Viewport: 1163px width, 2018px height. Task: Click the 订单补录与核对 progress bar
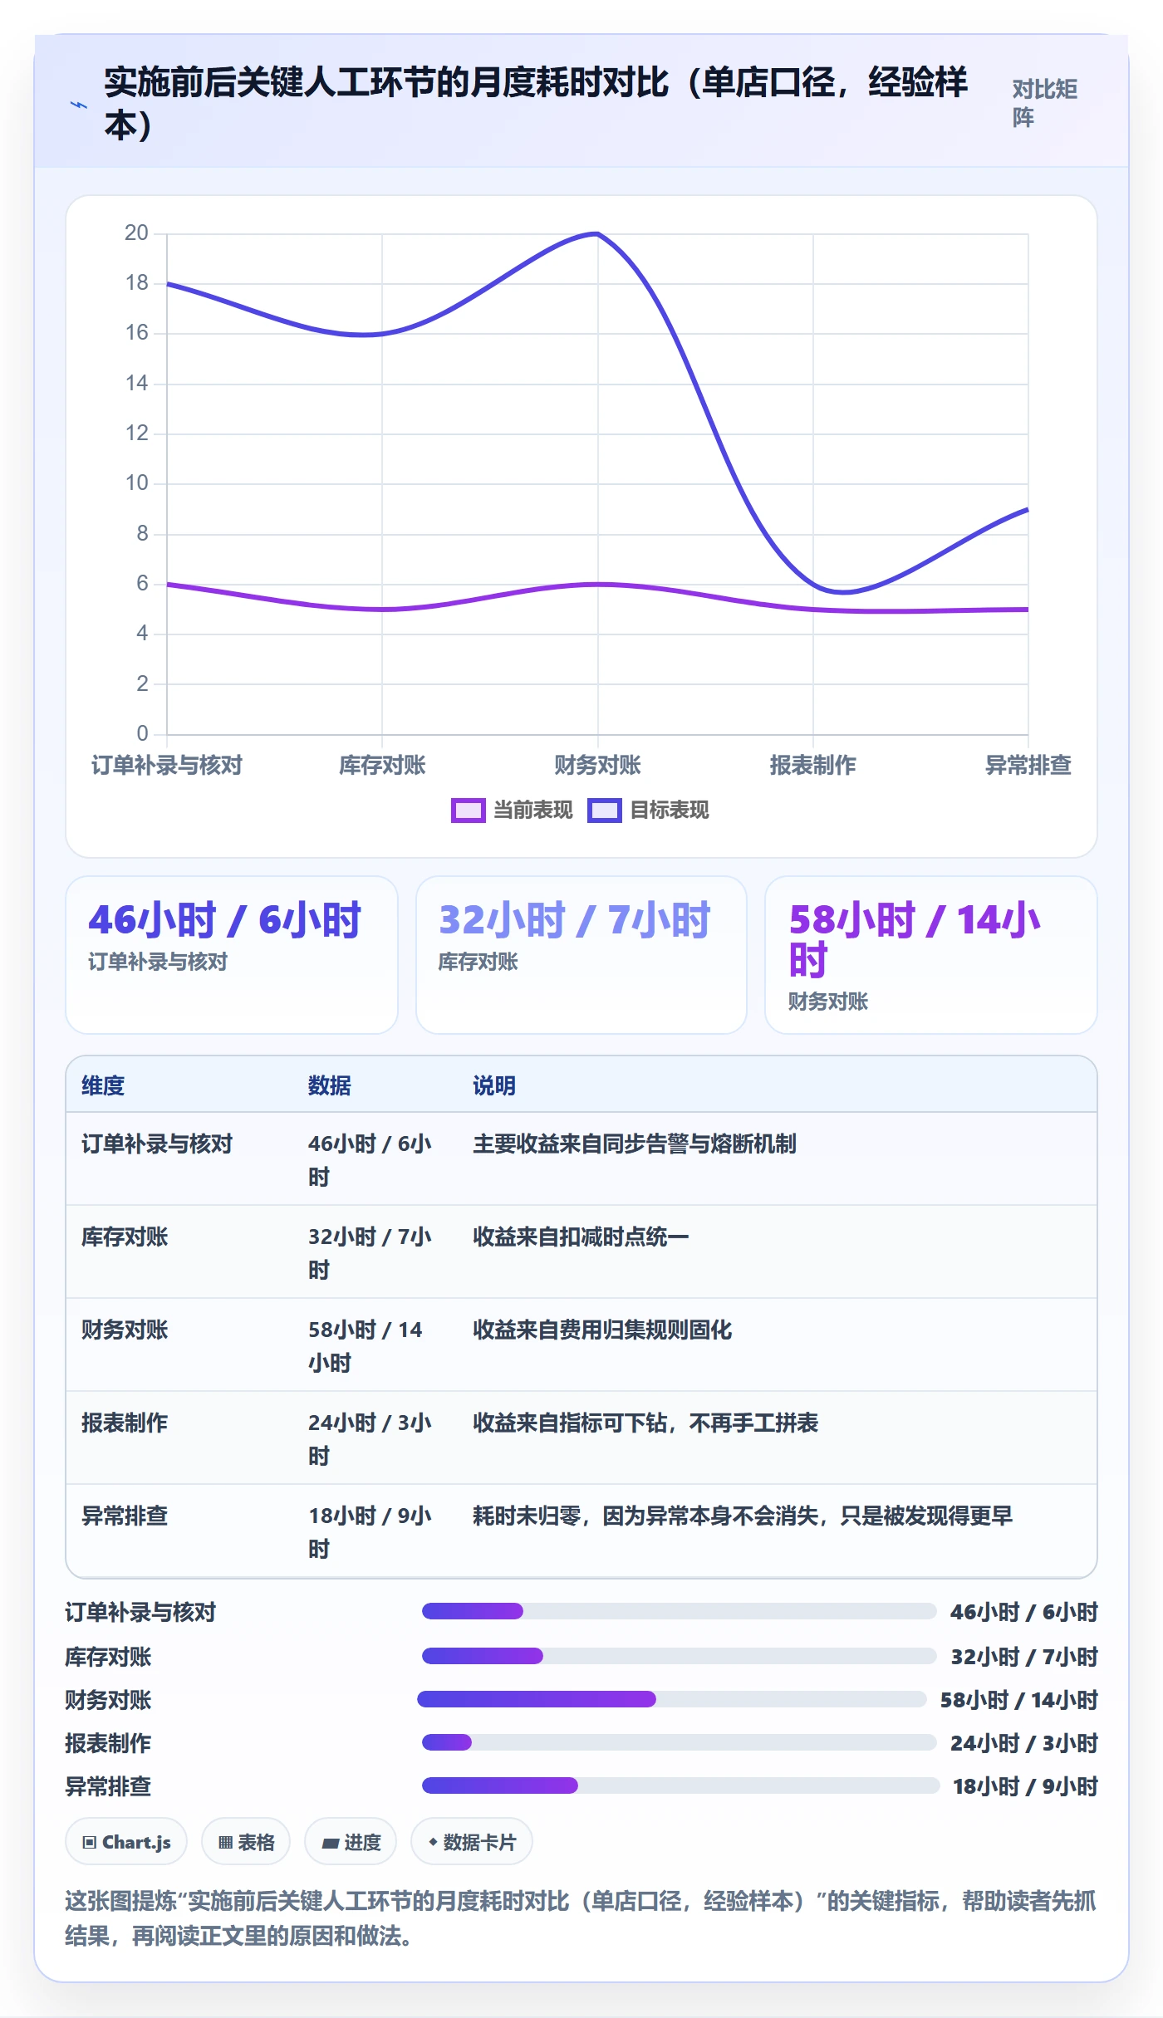coord(679,1611)
